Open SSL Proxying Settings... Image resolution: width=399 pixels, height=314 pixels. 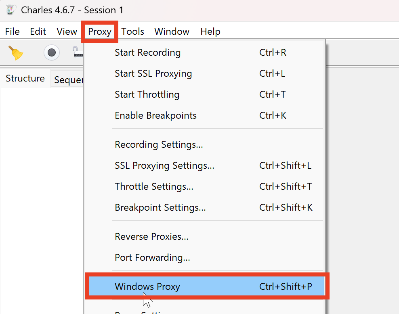[205, 165]
